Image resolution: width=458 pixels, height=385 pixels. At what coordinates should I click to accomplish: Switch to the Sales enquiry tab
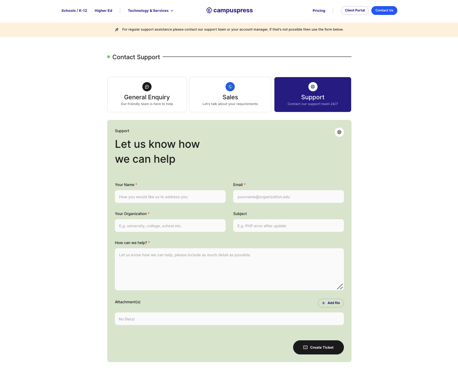click(230, 94)
